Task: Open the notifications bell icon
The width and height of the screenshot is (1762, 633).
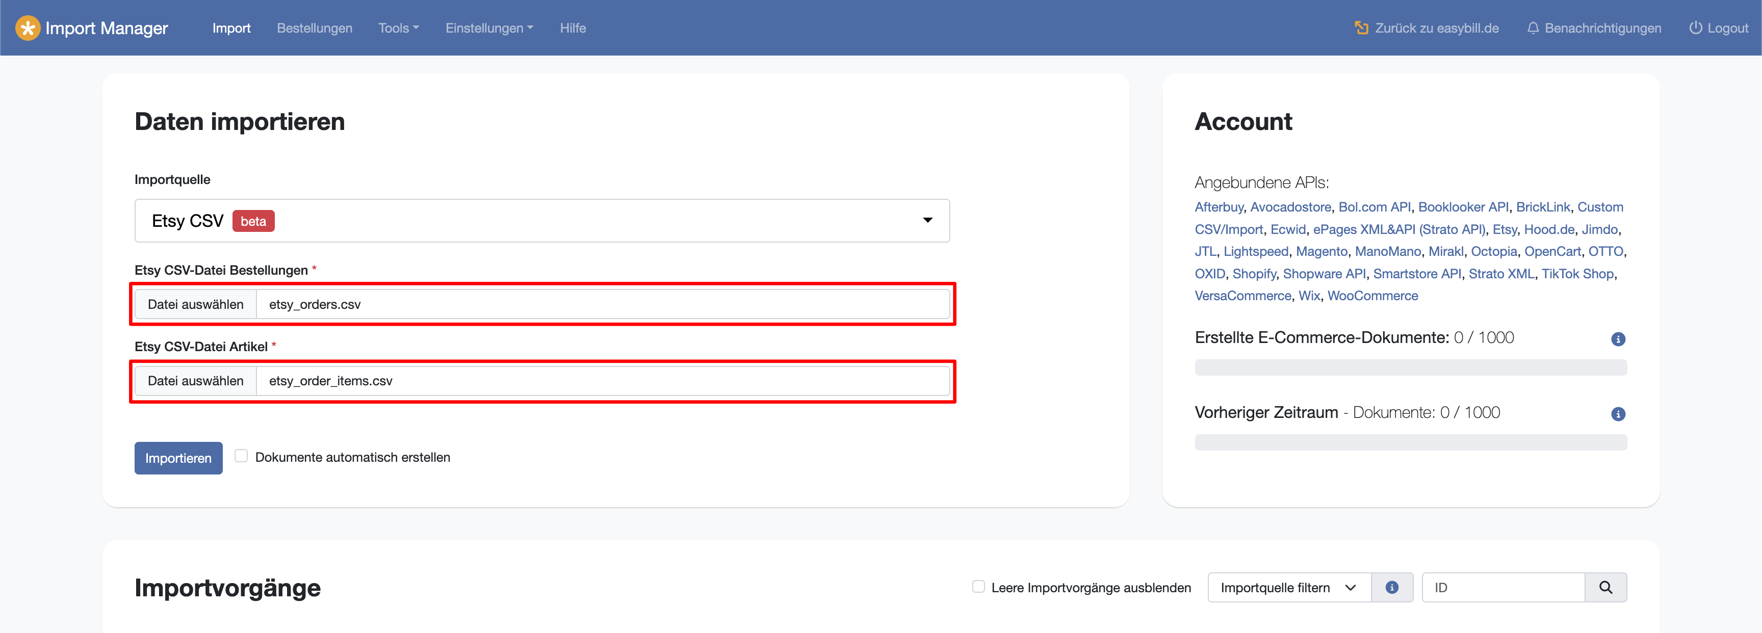Action: pyautogui.click(x=1532, y=28)
